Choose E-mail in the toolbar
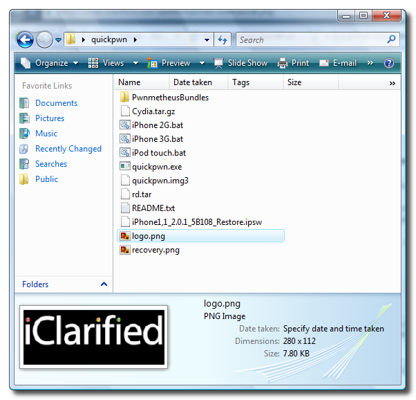The width and height of the screenshot is (416, 400). pyautogui.click(x=338, y=63)
